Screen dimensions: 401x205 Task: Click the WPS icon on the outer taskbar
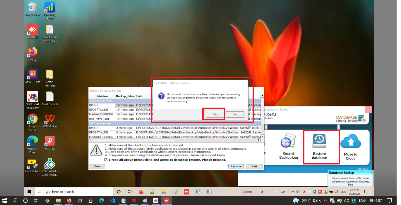(x=134, y=201)
